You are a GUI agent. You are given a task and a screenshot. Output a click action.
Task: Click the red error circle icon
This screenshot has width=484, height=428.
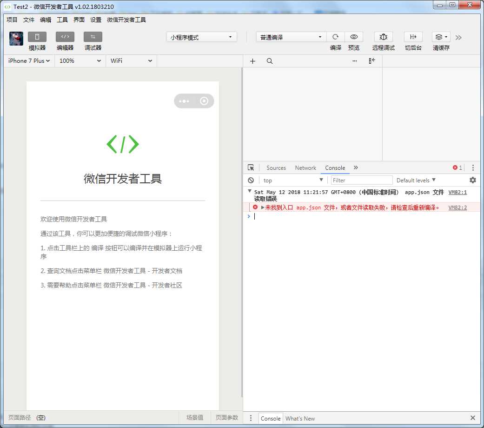(x=255, y=207)
